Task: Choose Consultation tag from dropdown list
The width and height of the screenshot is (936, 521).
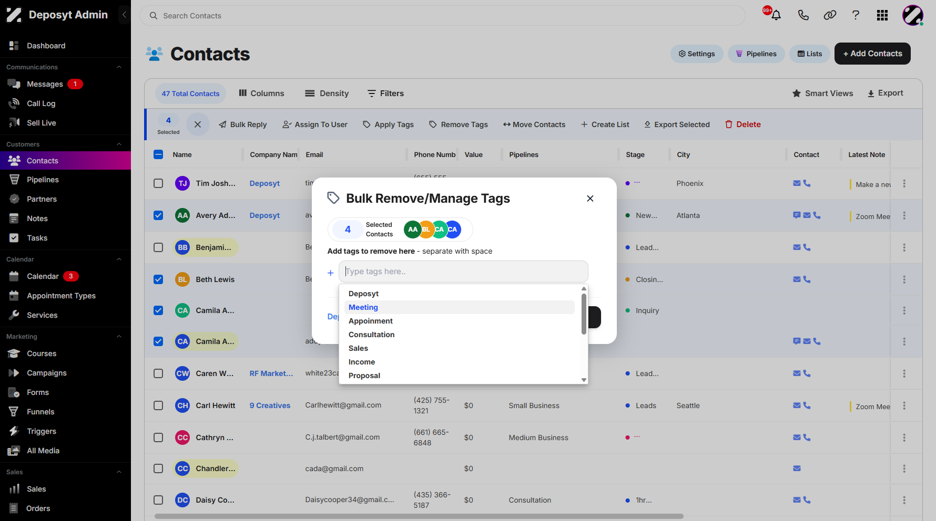Action: (459, 335)
